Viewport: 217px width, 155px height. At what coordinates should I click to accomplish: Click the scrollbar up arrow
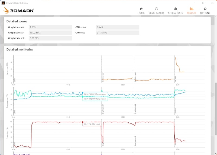(216, 17)
